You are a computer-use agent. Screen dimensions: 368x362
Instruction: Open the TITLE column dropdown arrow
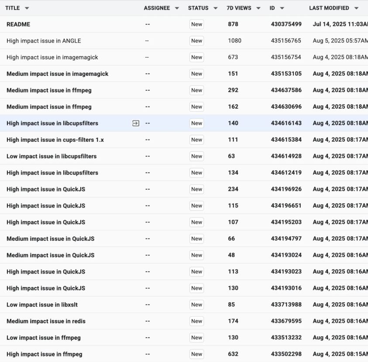(x=27, y=8)
